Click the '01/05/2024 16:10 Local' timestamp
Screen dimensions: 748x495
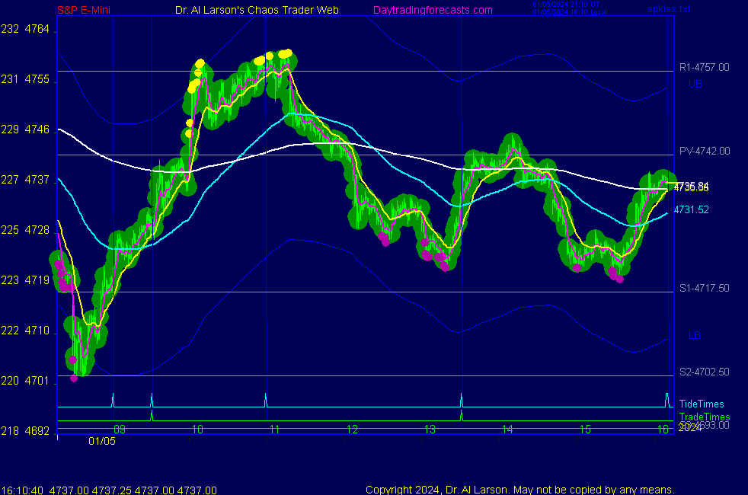tap(570, 12)
